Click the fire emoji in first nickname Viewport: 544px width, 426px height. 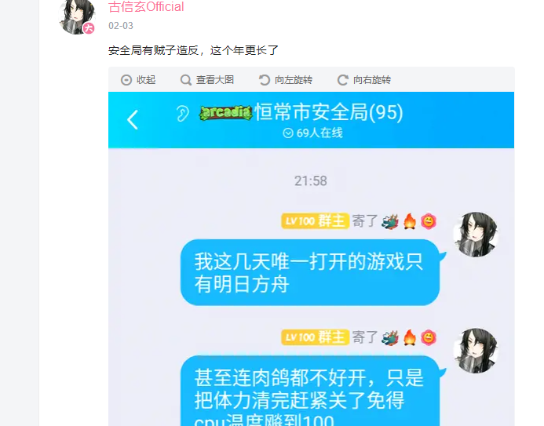coord(410,221)
